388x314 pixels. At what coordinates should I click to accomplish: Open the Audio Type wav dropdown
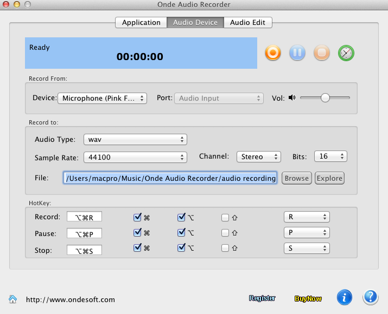tap(135, 140)
